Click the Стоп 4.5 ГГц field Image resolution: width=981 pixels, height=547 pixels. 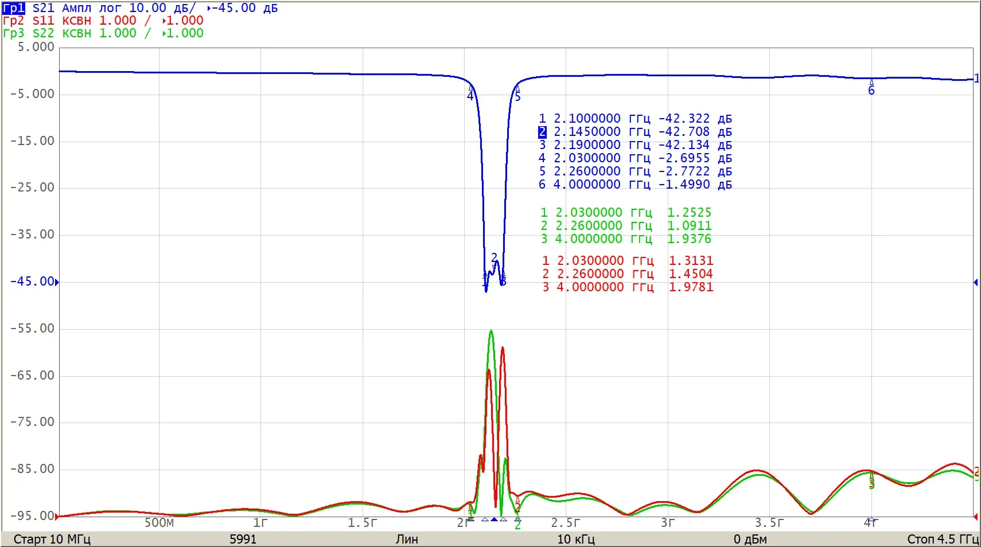tap(943, 540)
